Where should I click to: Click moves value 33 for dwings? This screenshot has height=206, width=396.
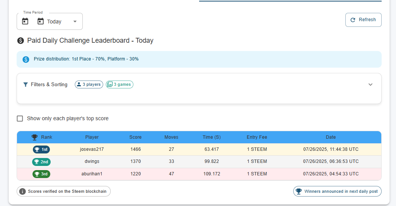(x=172, y=161)
